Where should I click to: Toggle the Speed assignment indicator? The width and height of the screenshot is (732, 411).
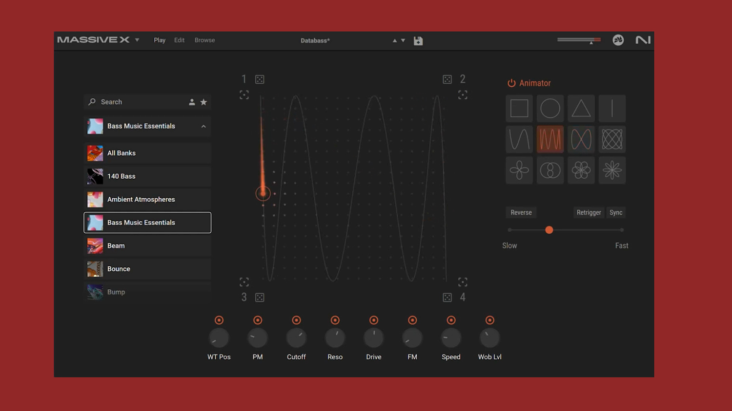coord(451,320)
